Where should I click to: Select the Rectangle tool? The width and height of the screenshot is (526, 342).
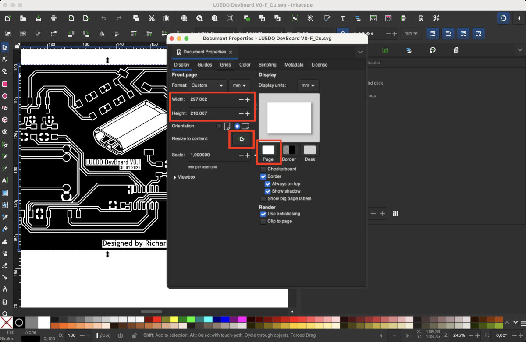point(5,84)
